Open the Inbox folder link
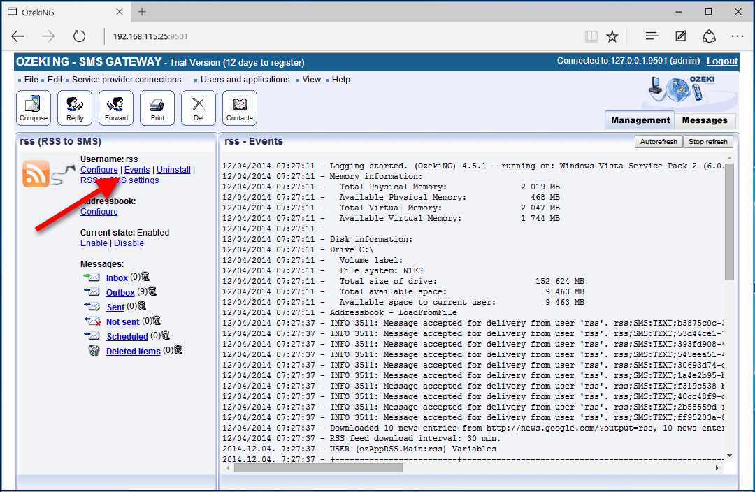The width and height of the screenshot is (755, 492). tap(117, 277)
